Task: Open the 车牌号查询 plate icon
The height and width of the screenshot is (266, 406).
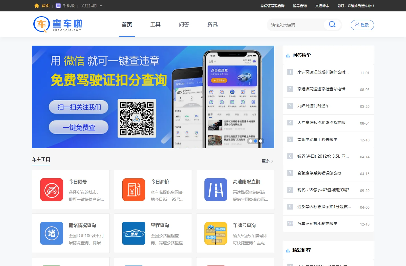Action: [x=216, y=233]
